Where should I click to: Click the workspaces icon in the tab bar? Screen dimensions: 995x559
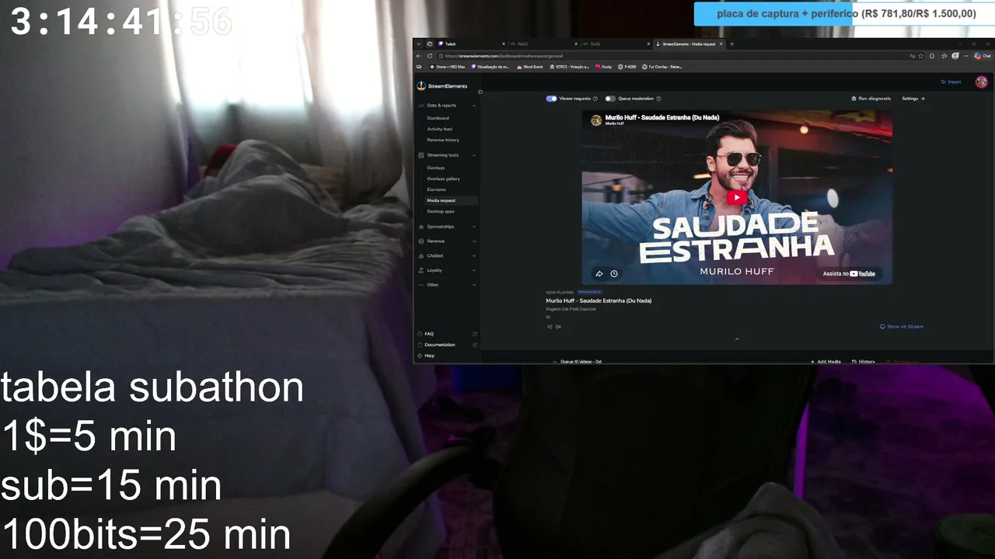428,44
